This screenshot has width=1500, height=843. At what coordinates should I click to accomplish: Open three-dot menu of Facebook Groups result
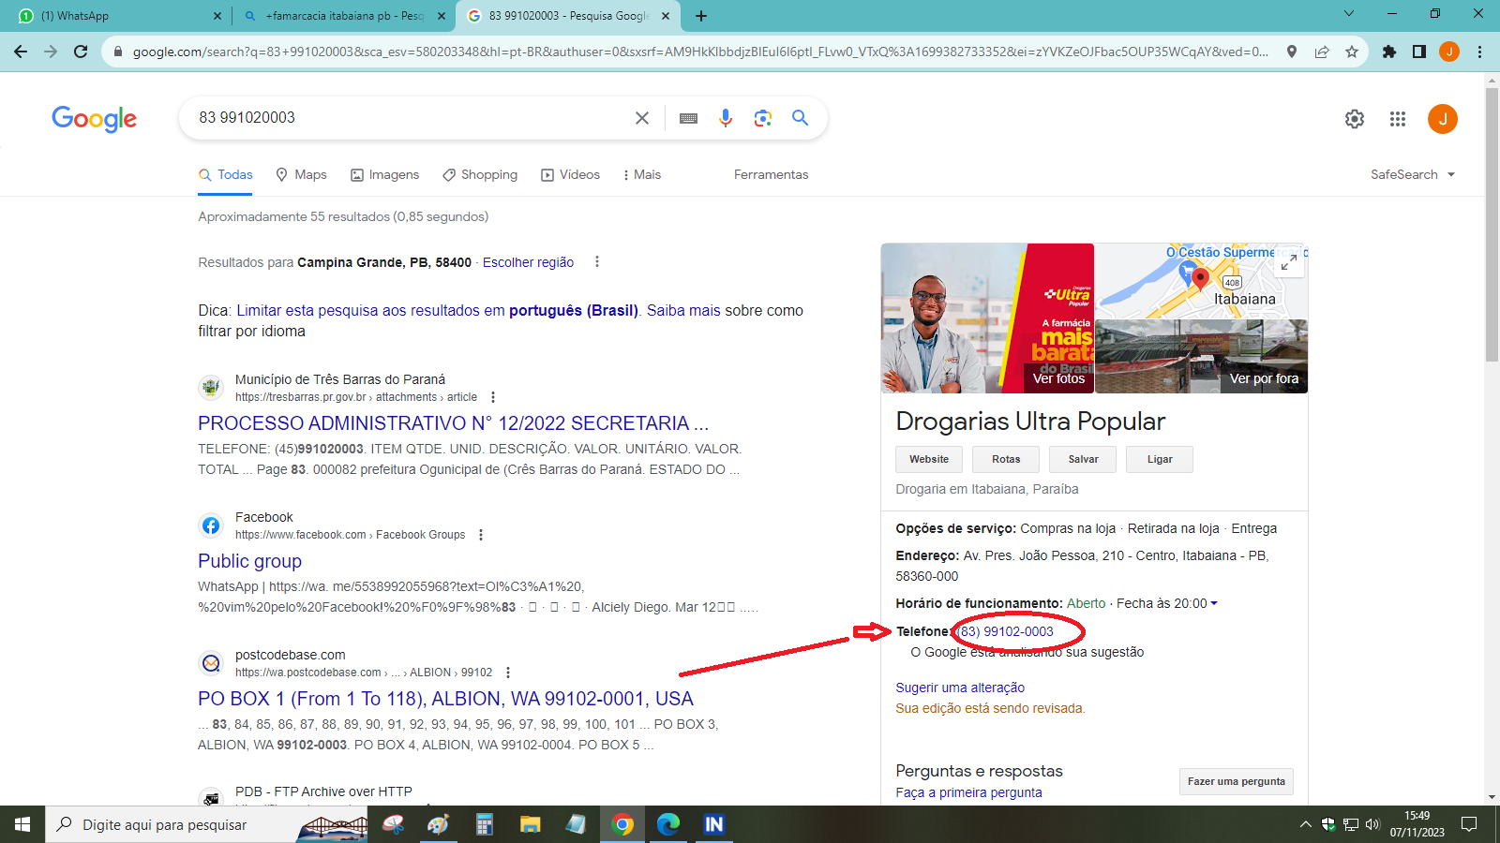[481, 535]
